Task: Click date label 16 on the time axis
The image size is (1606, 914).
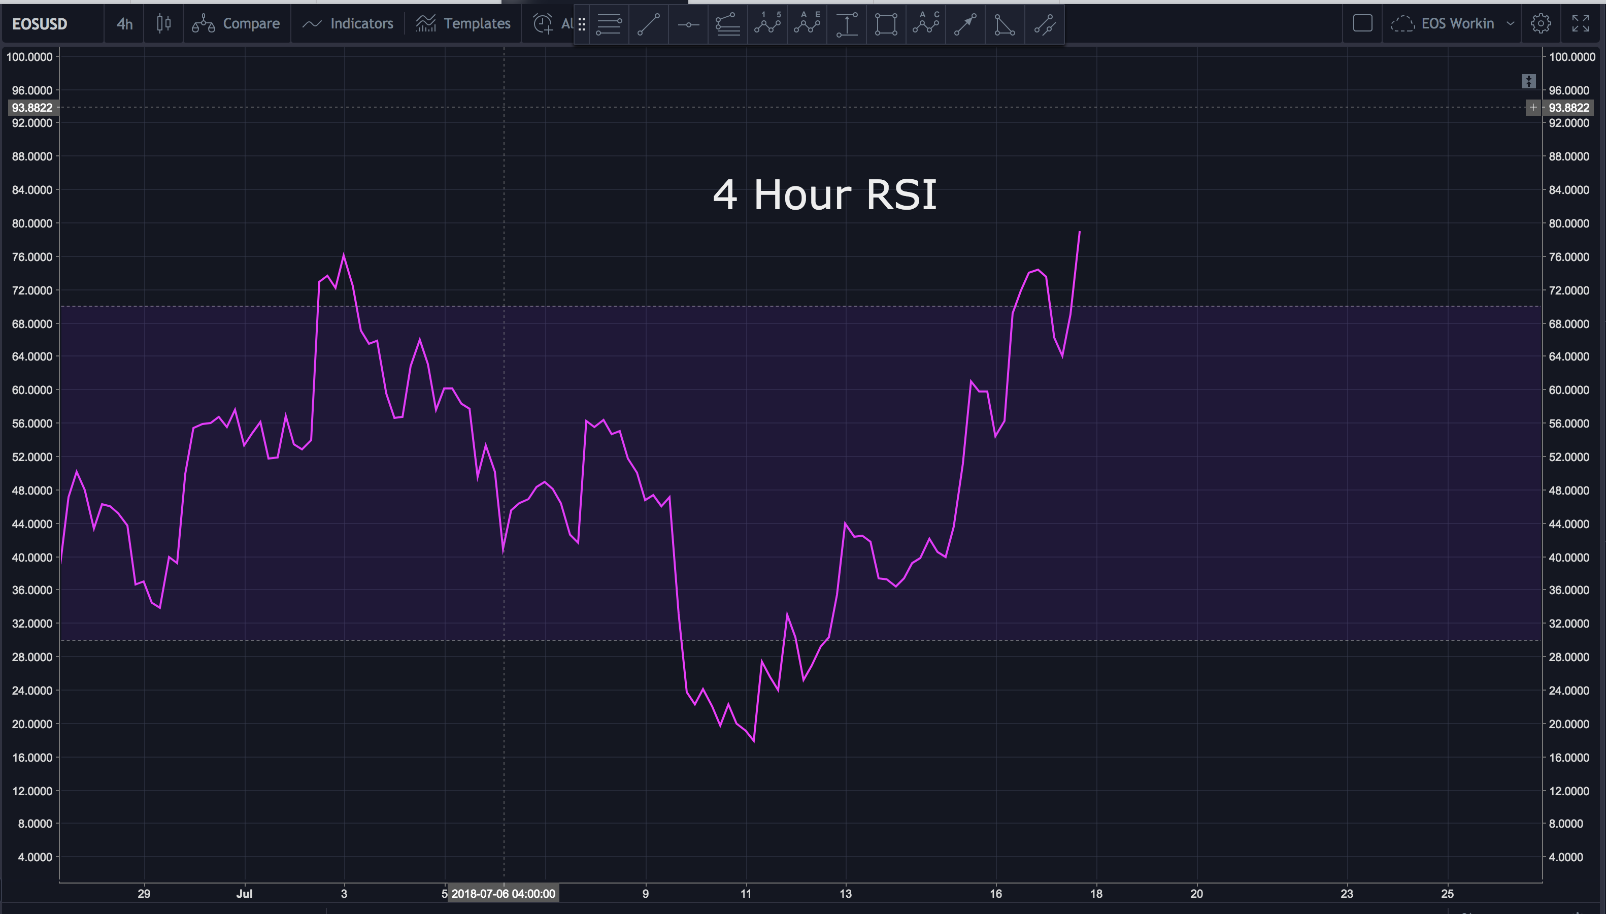Action: point(995,893)
